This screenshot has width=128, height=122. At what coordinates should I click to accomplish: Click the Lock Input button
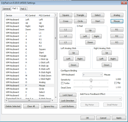coord(68,95)
